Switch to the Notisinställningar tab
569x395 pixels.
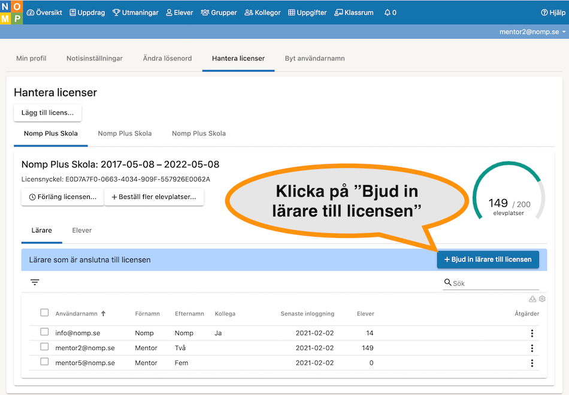[x=95, y=59]
